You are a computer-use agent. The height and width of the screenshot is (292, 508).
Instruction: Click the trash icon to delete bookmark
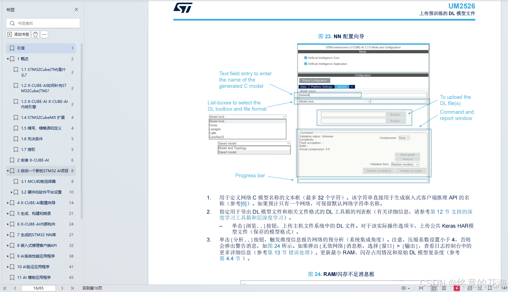pyautogui.click(x=36, y=35)
